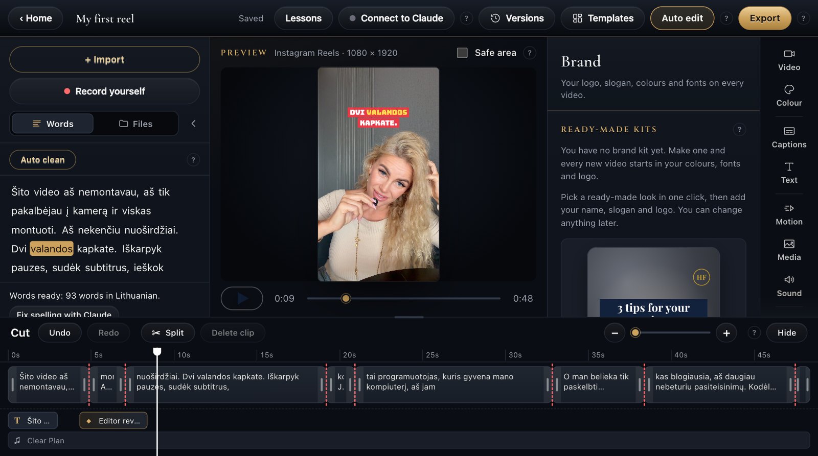Open timeline help beside Hide button
Viewport: 818px width, 456px height.
[754, 333]
